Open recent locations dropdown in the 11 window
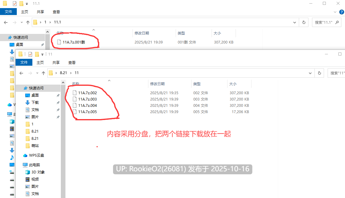 37,73
